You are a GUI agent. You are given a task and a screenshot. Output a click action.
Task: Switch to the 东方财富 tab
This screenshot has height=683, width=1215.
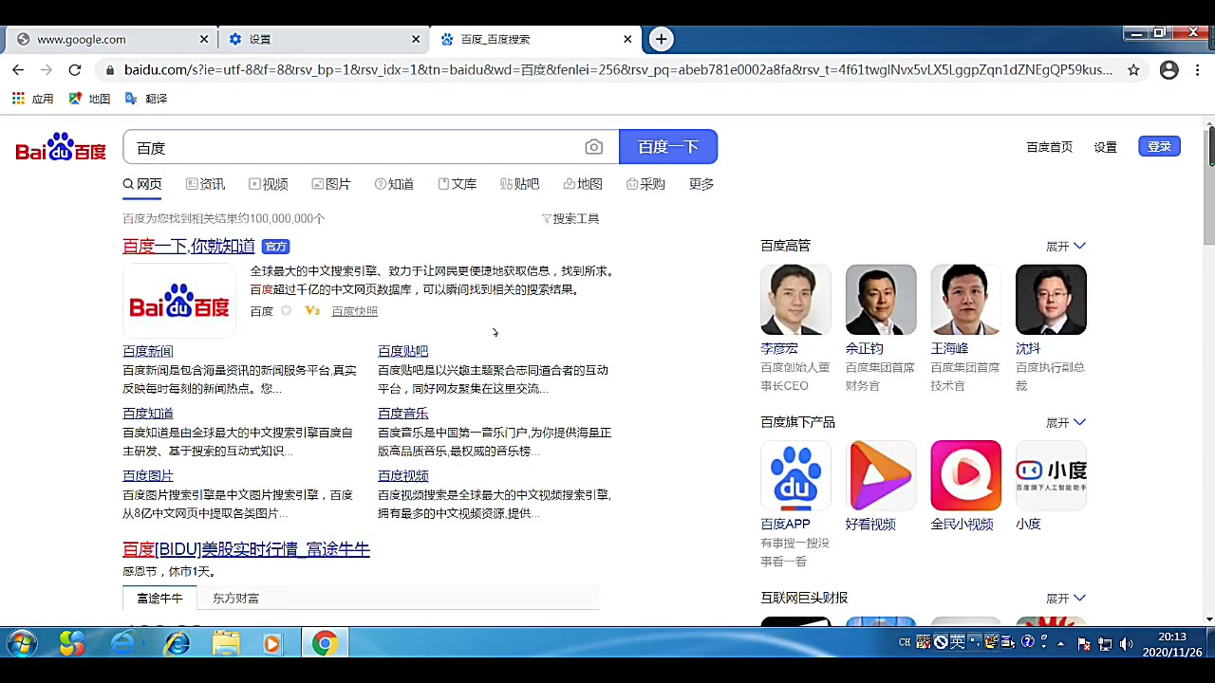pyautogui.click(x=234, y=598)
